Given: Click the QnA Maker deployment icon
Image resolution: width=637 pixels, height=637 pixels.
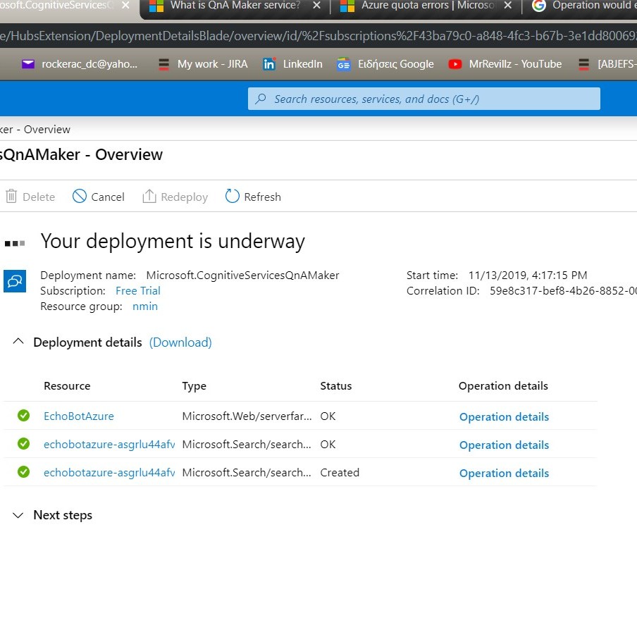Looking at the screenshot, I should [x=15, y=280].
